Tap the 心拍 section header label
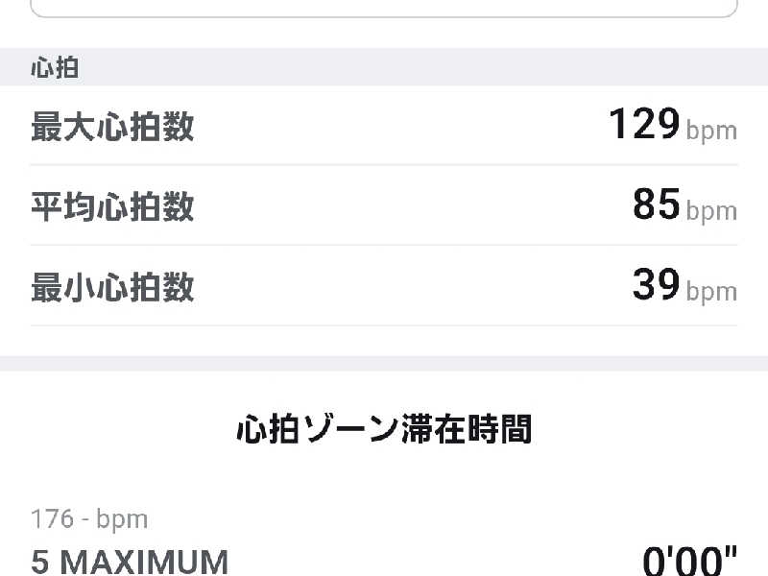Viewport: 768px width, 576px height. (x=55, y=69)
